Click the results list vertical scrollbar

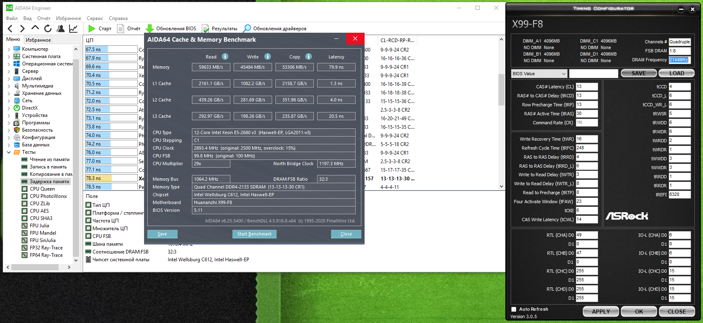[501, 113]
